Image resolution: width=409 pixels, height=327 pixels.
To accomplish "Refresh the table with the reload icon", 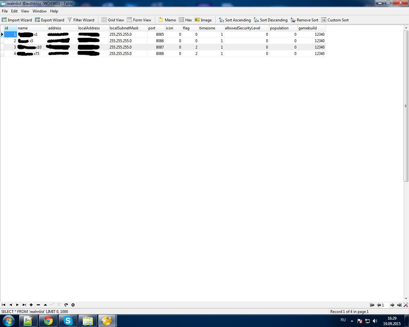I will (66, 305).
